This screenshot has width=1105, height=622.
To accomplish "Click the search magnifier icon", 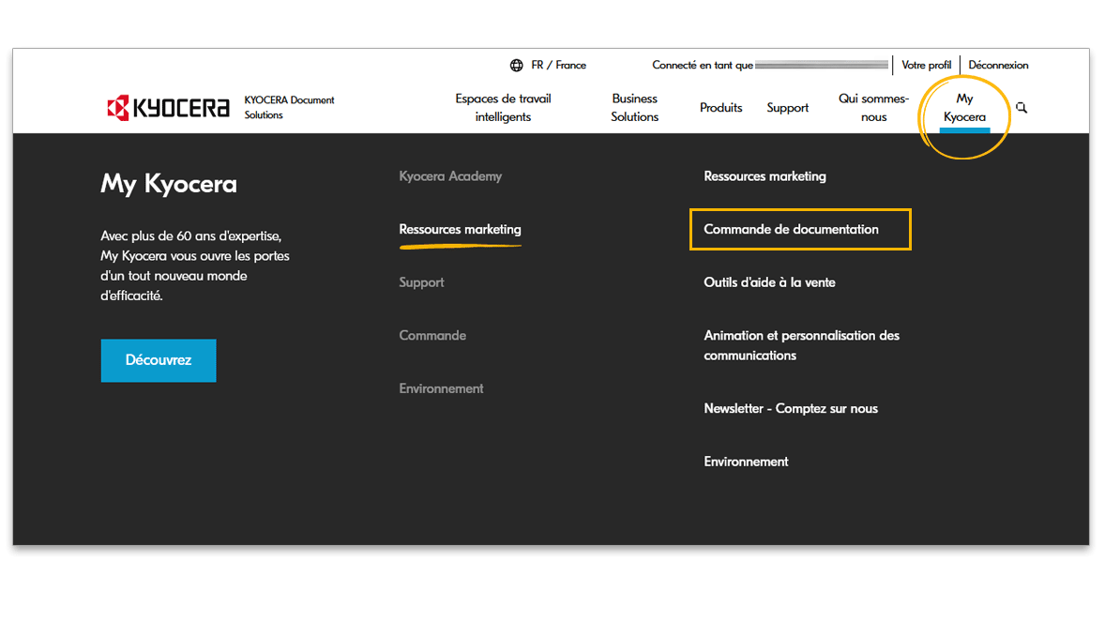I will coord(1022,108).
